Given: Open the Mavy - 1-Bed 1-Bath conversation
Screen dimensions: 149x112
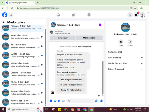Looking at the screenshot, I should tap(22, 102).
